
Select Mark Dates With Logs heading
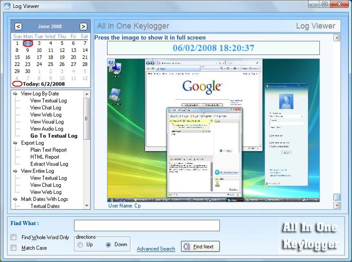coord(45,199)
